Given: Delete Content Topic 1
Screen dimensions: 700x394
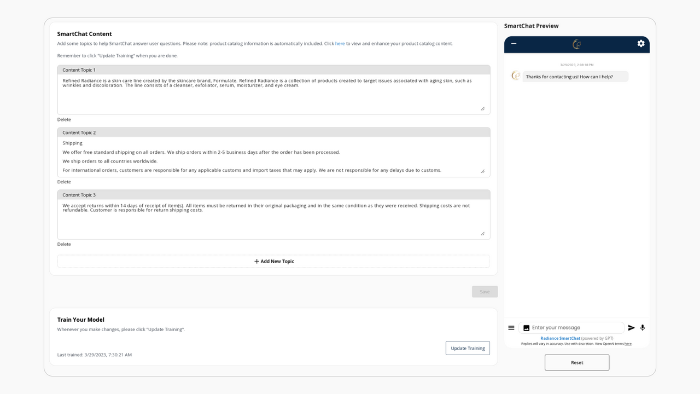Looking at the screenshot, I should pyautogui.click(x=64, y=119).
